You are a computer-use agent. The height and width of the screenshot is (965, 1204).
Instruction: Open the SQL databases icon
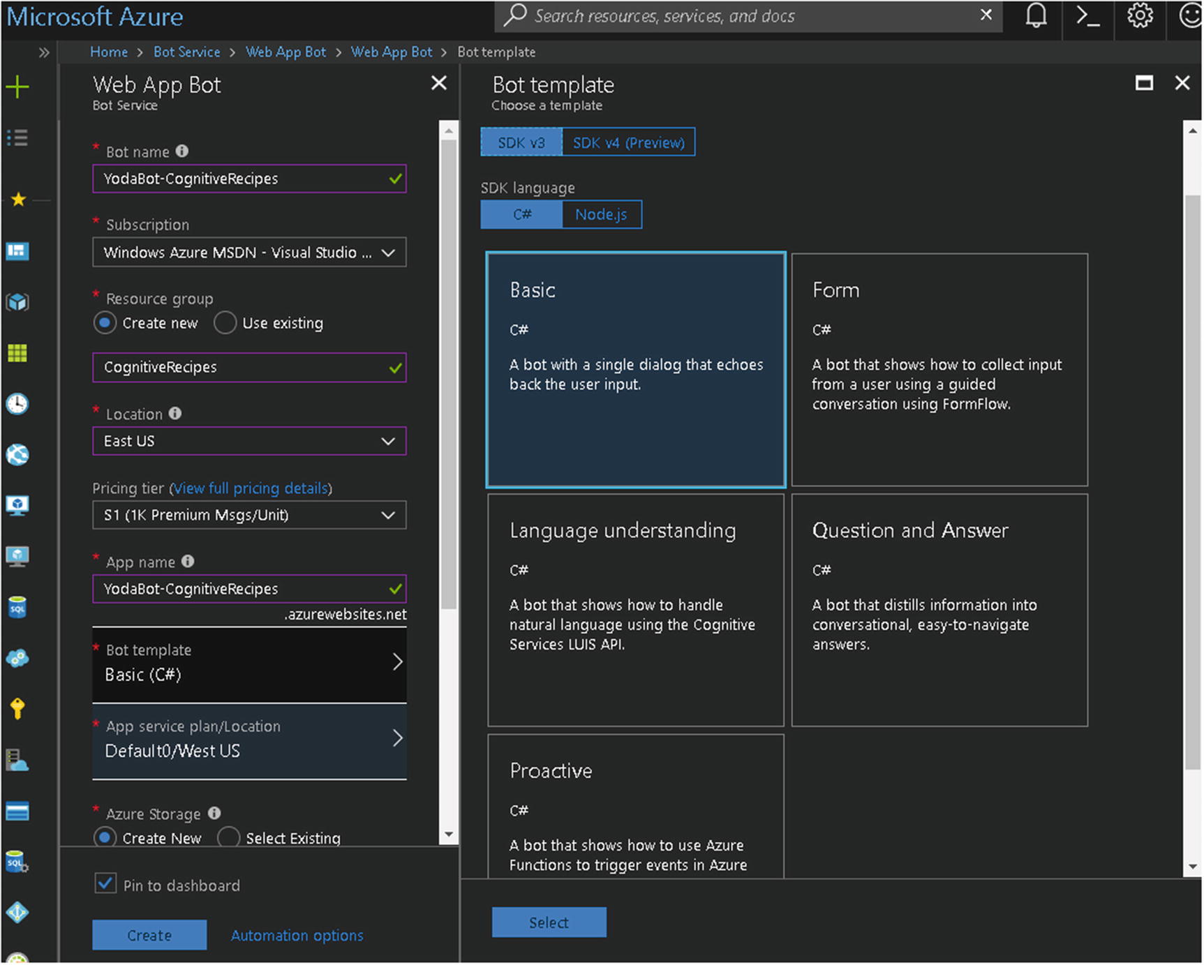(x=17, y=608)
